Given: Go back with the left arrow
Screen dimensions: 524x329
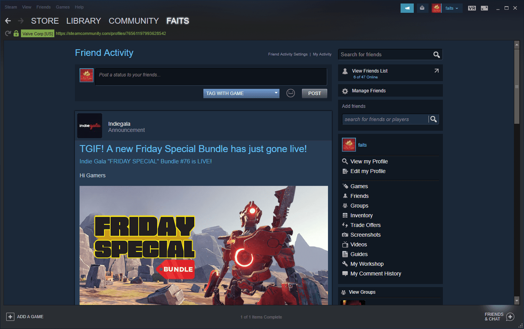Looking at the screenshot, I should click(8, 21).
